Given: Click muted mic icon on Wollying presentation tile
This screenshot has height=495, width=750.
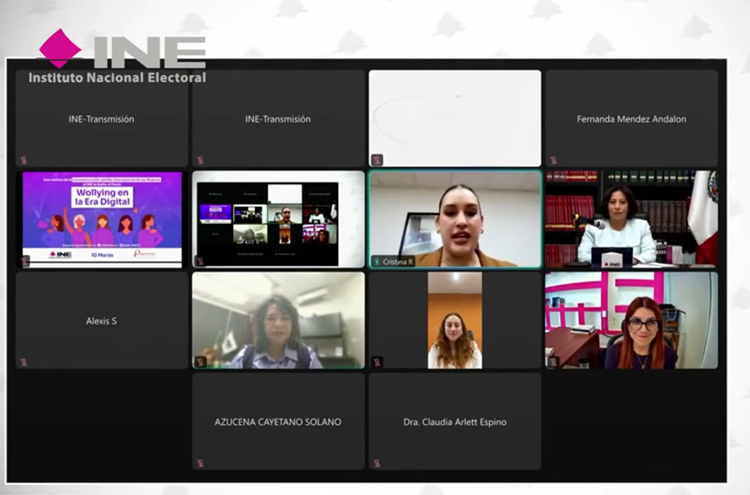Looking at the screenshot, I should [24, 261].
